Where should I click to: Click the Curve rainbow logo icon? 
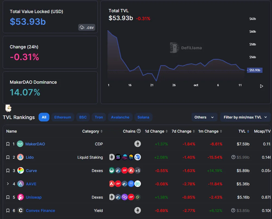coord(20,170)
